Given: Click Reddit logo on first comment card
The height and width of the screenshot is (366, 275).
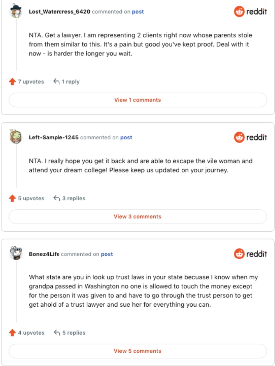Looking at the screenshot, I should click(x=250, y=12).
